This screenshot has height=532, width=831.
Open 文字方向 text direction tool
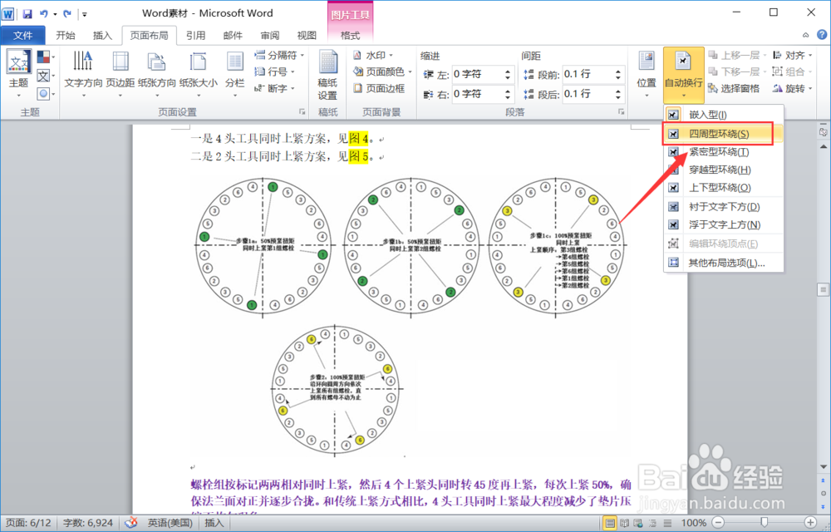(83, 74)
